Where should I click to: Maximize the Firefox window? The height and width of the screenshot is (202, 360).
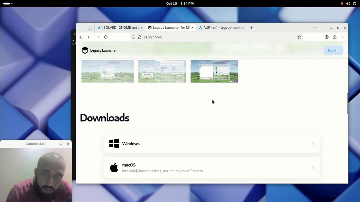pos(338,27)
